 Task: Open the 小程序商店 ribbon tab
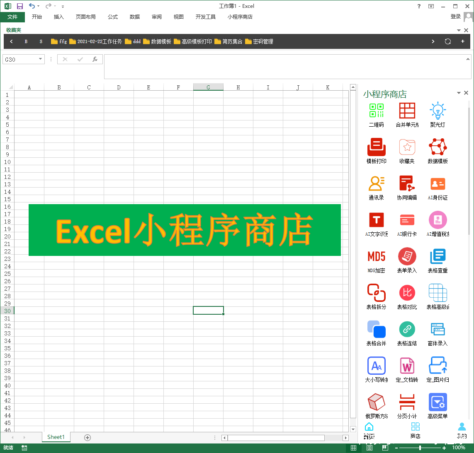(240, 17)
